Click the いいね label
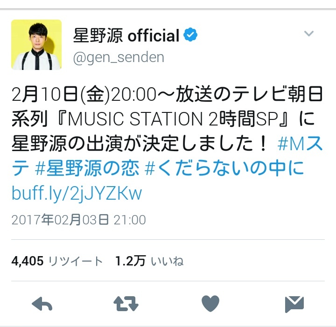The image size is (336, 327). pyautogui.click(x=168, y=262)
